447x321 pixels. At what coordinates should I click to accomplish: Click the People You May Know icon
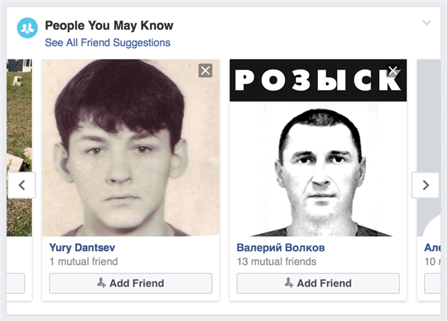pyautogui.click(x=28, y=28)
